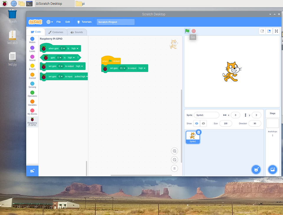The height and width of the screenshot is (215, 283).
Task: Click the workspace horizontal scrollbar
Action: tap(141, 175)
